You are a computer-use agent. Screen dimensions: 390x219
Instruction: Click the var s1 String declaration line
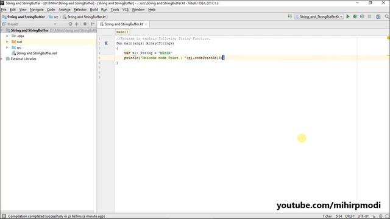(148, 53)
